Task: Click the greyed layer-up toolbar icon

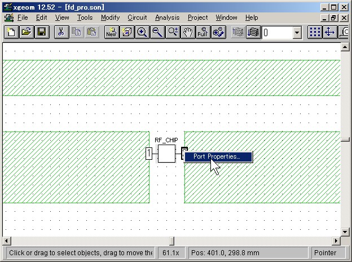Action: [x=238, y=32]
